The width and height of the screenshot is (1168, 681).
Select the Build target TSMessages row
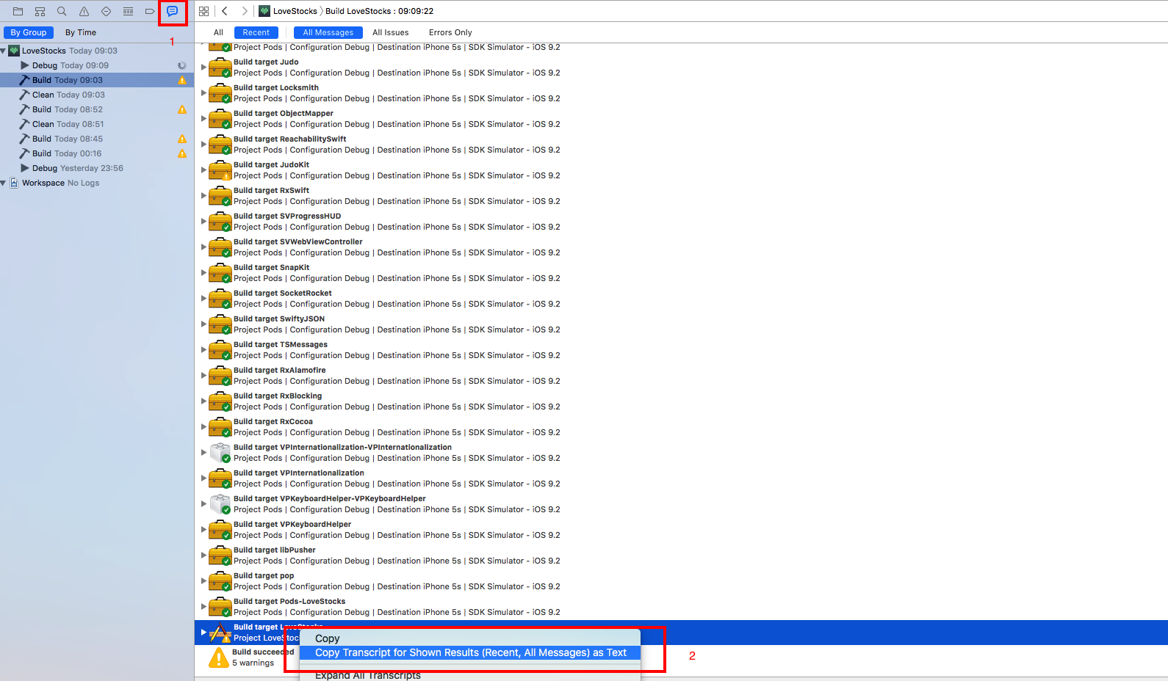(x=681, y=350)
